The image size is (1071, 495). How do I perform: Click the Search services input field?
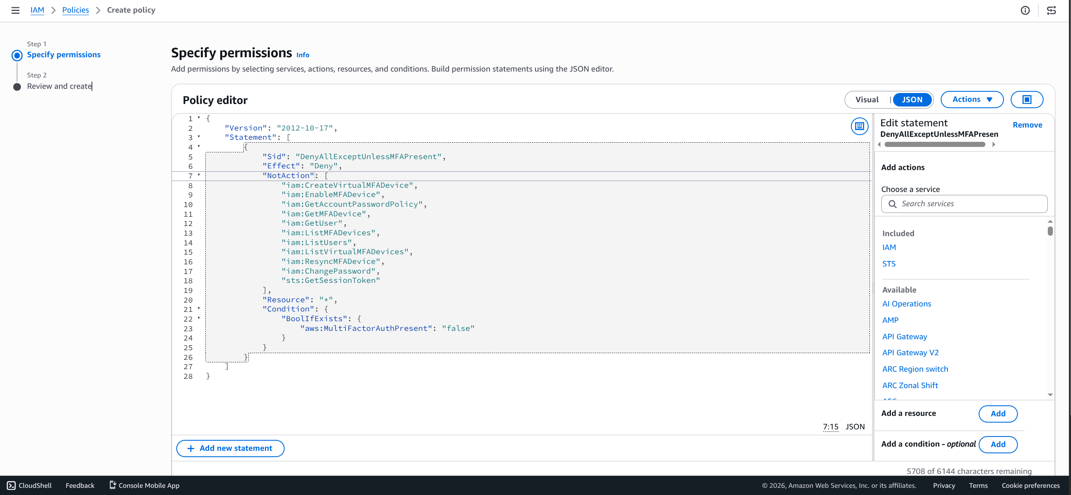point(964,204)
